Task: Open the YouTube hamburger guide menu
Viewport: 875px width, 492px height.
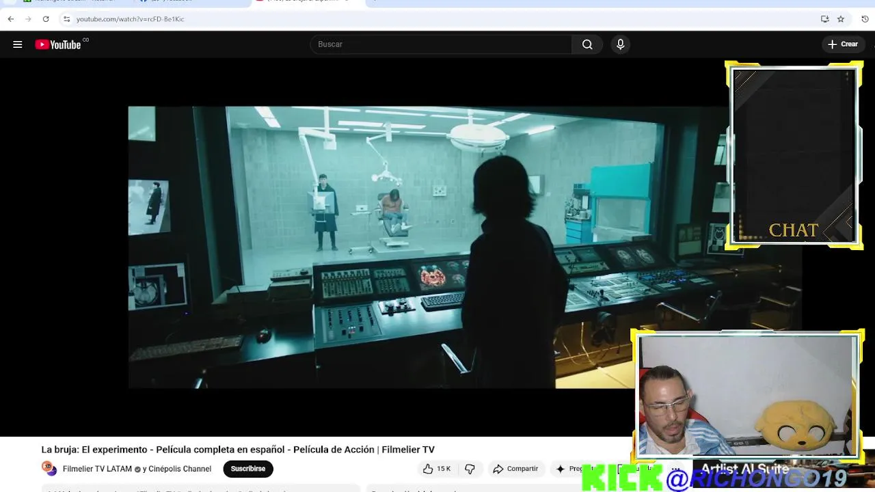Action: click(18, 44)
